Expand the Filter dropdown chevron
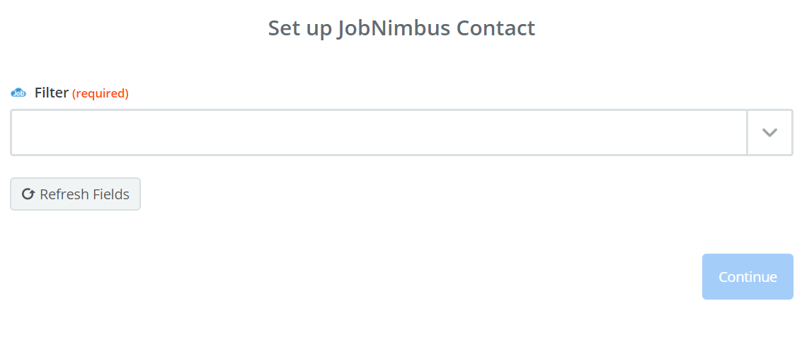Screen dimensions: 802x342 click(769, 132)
